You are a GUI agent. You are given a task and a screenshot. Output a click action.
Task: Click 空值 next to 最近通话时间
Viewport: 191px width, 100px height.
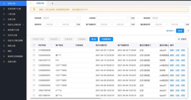click(x=187, y=24)
